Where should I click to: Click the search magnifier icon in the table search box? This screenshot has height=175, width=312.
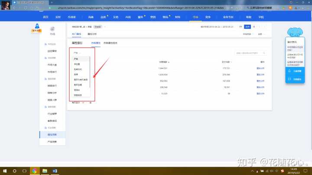(264, 53)
